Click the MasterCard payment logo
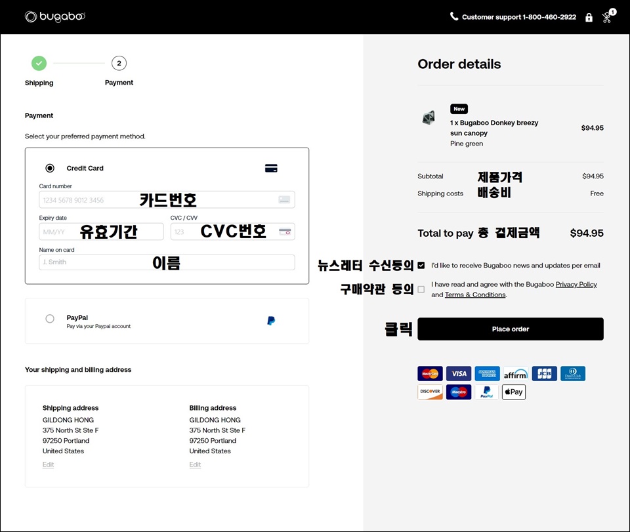The height and width of the screenshot is (532, 630). (430, 373)
